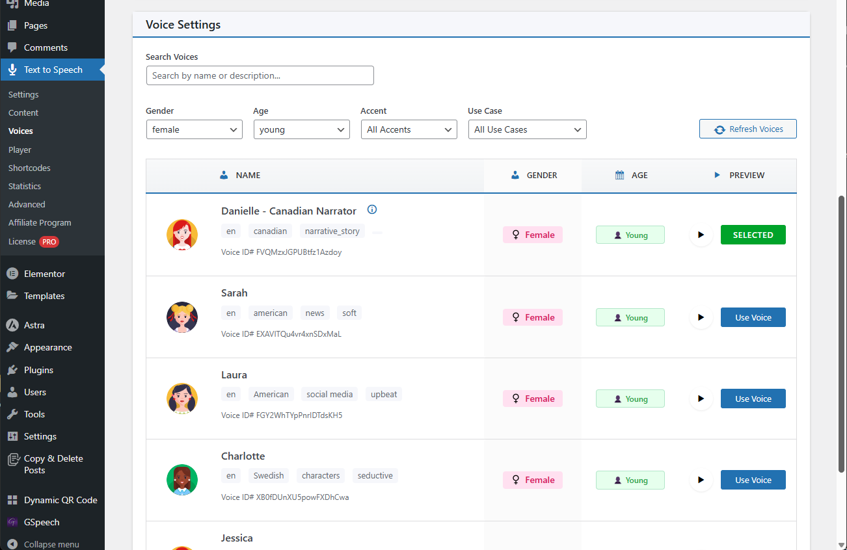Image resolution: width=847 pixels, height=550 pixels.
Task: Click Voice ID EXAVITQu4vr4xnSDxMaL text
Action: click(281, 334)
